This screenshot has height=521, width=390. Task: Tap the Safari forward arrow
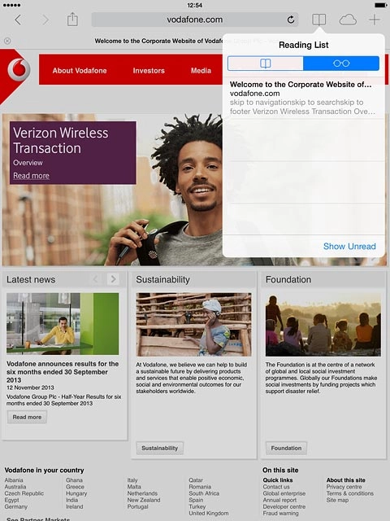(x=45, y=20)
